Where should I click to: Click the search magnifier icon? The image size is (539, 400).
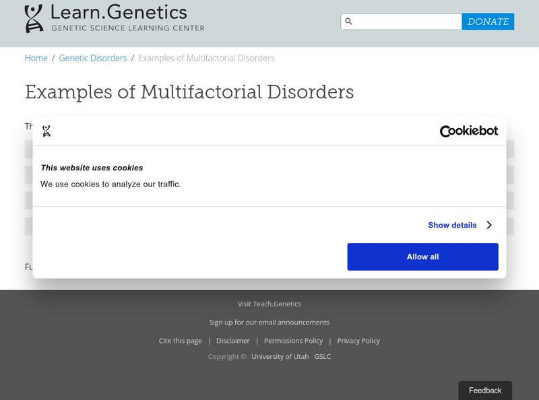pyautogui.click(x=348, y=22)
